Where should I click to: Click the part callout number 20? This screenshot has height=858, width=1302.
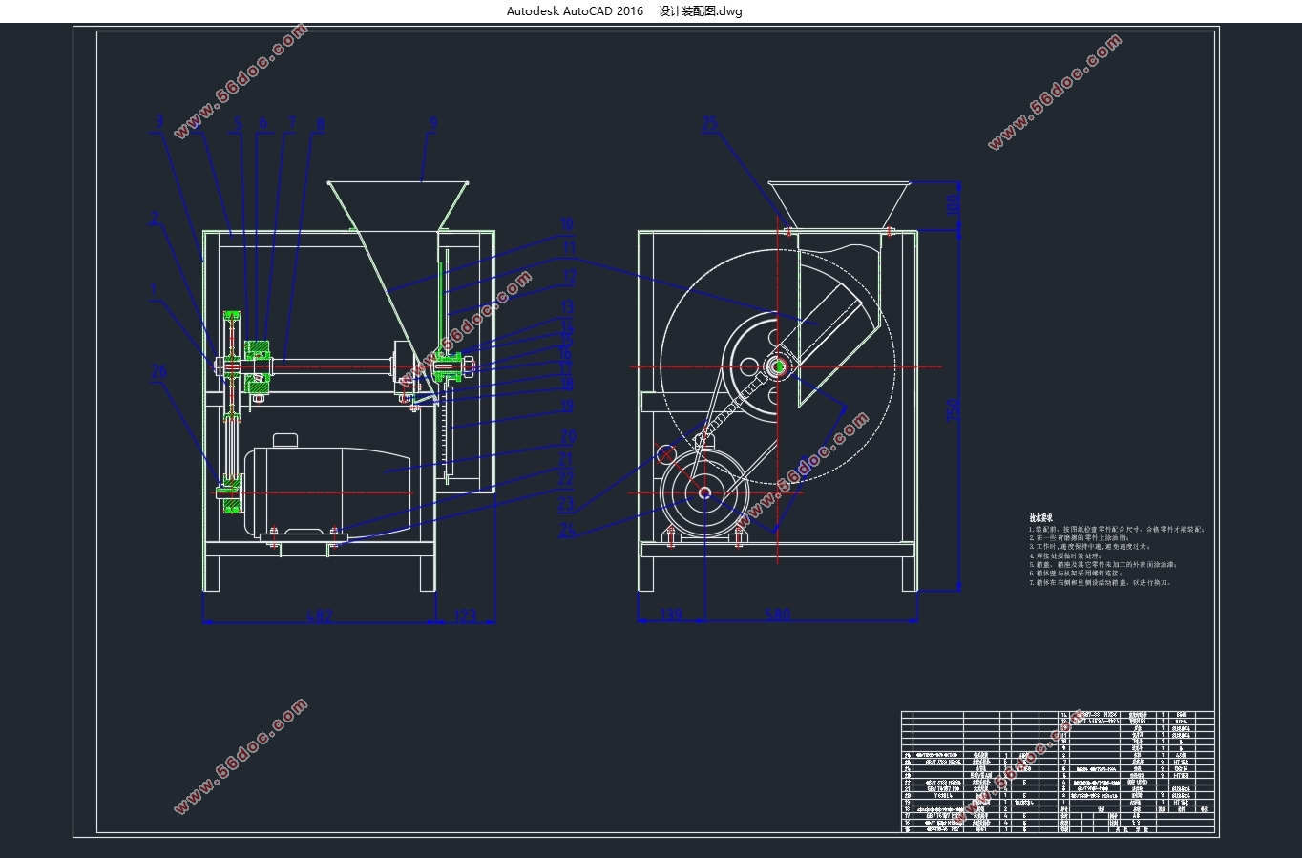[x=568, y=437]
